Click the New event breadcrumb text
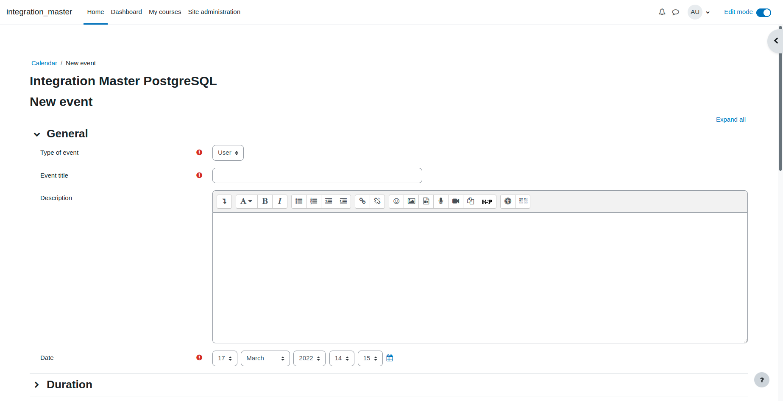 tap(81, 63)
